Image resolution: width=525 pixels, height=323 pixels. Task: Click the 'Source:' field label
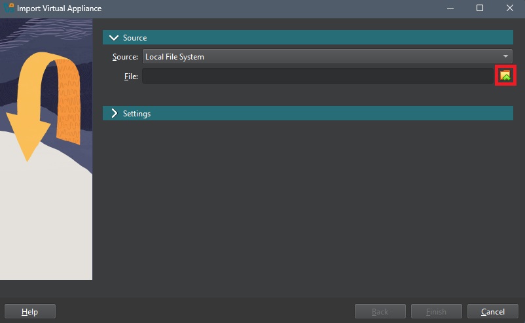pyautogui.click(x=125, y=57)
